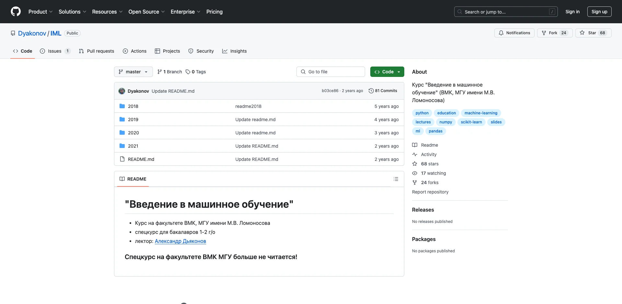622x304 pixels.
Task: View the 24 forks list
Action: [x=425, y=183]
